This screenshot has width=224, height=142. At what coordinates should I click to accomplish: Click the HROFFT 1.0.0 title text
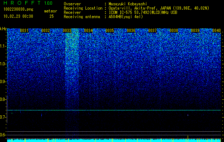[28, 3]
